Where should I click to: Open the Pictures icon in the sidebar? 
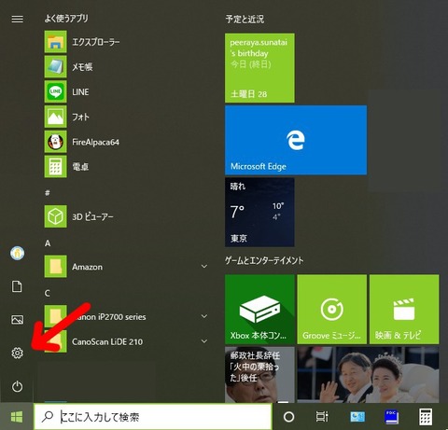17,320
